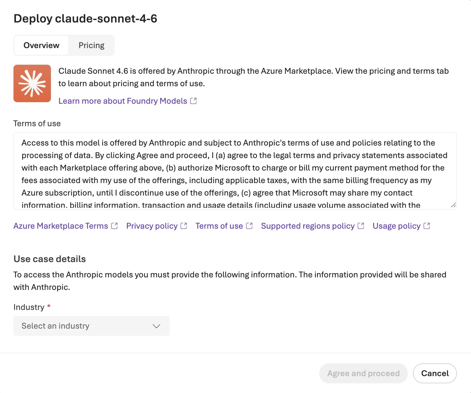Click external-link icon next to Terms of use
The height and width of the screenshot is (393, 471).
click(x=249, y=226)
